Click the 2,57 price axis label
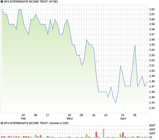The width and height of the screenshot is (159, 140). click(x=152, y=34)
